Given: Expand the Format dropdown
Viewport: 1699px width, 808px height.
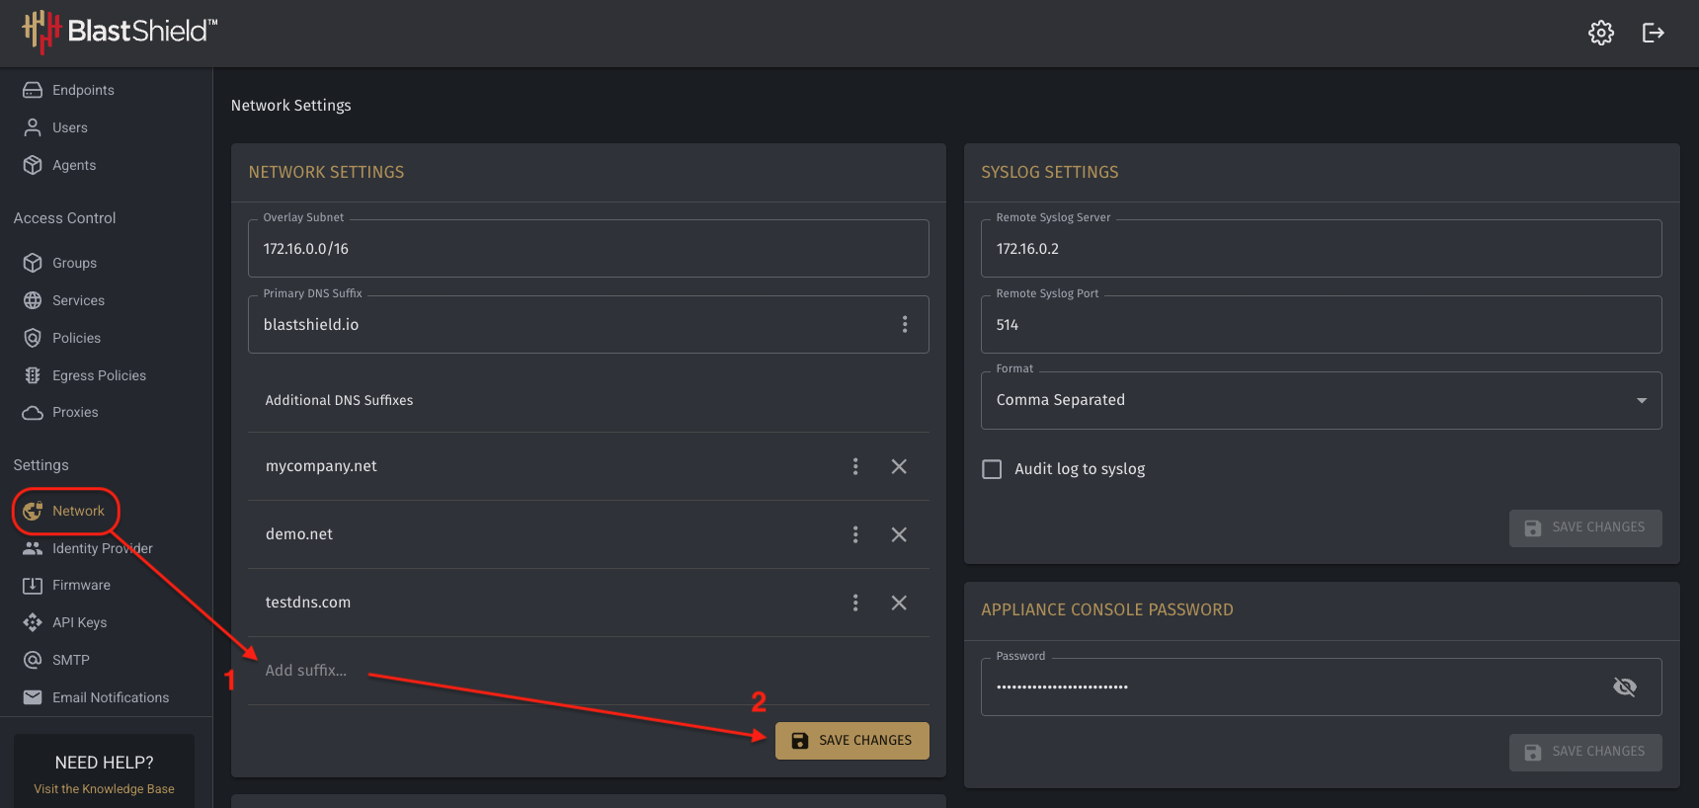Looking at the screenshot, I should pyautogui.click(x=1321, y=400).
